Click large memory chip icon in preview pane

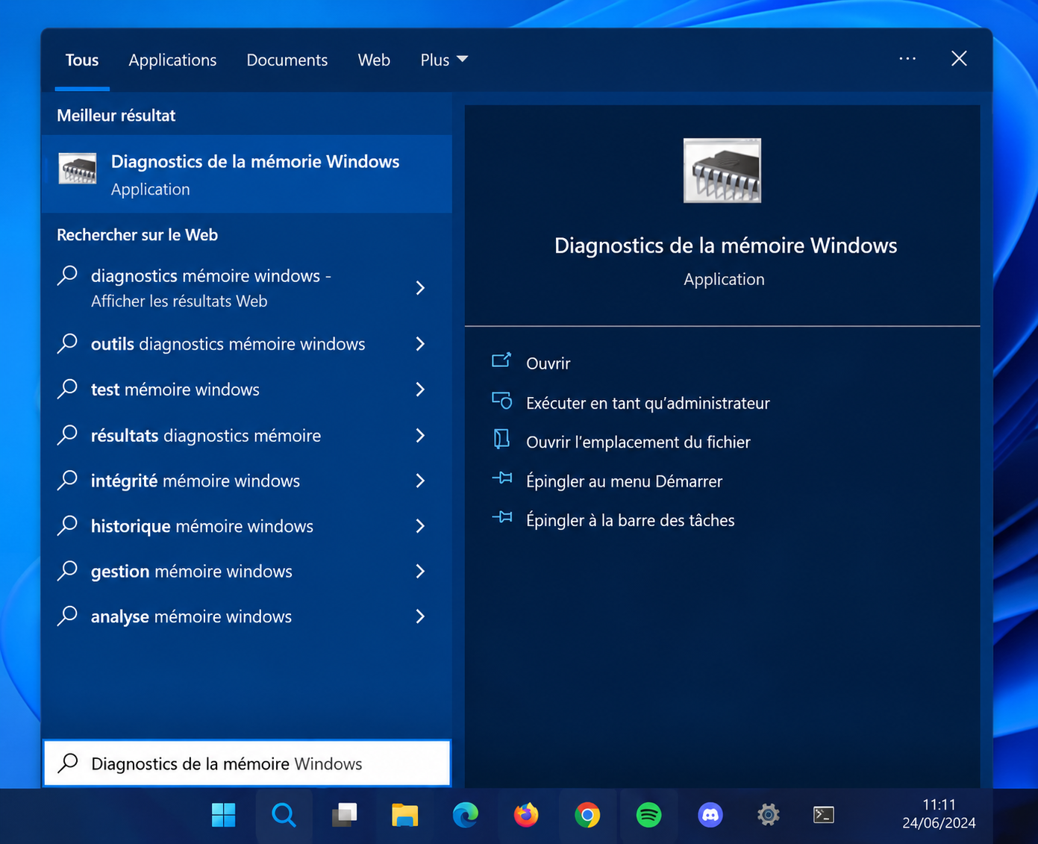722,170
